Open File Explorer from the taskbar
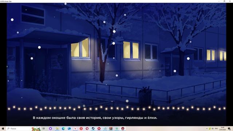Image resolution: width=233 pixels, height=131 pixels. point(57,128)
